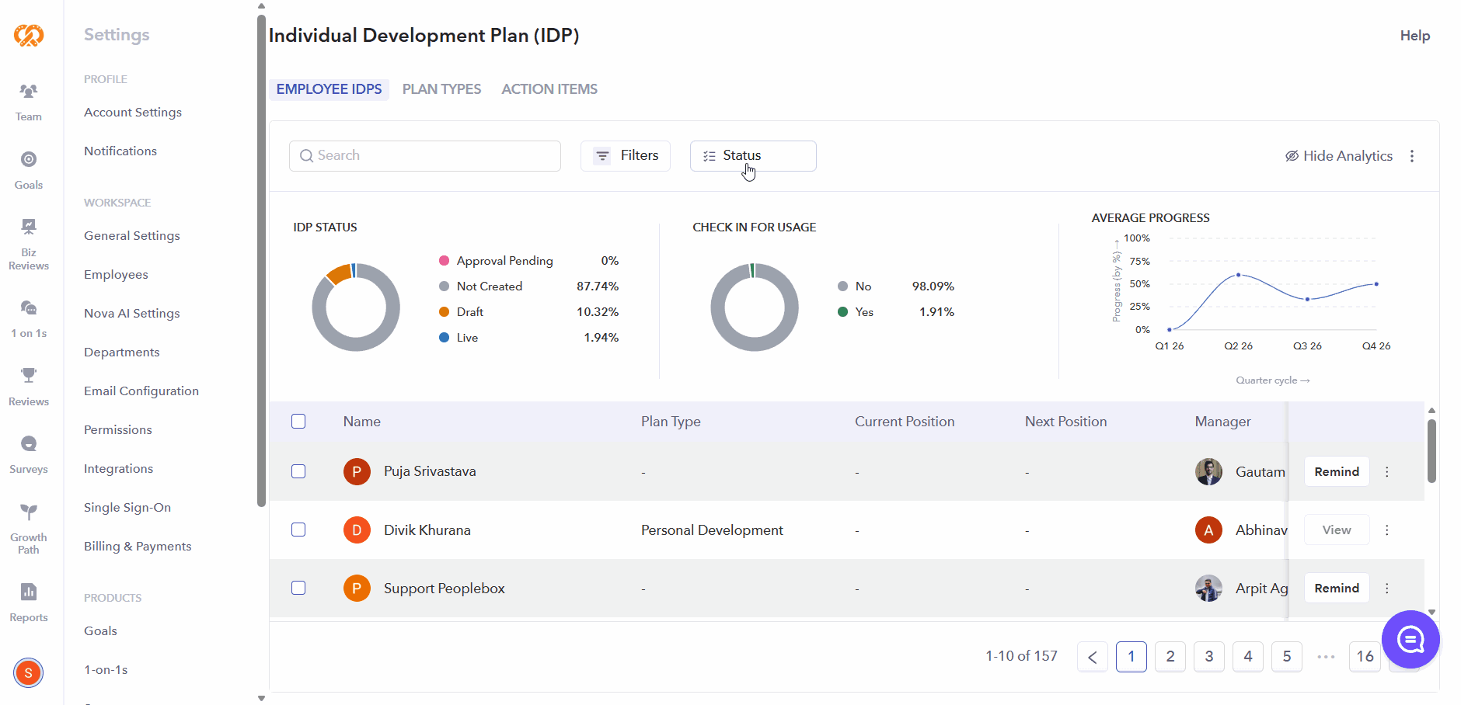Open row menu for Support Peoplebox
The width and height of the screenshot is (1461, 705).
point(1387,589)
